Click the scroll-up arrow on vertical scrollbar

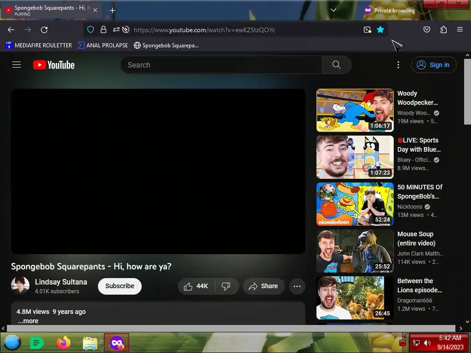pos(467,55)
